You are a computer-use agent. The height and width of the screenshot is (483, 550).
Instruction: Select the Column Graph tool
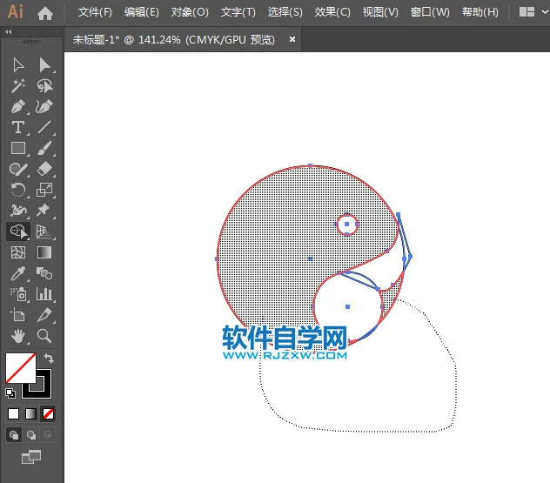tap(44, 294)
